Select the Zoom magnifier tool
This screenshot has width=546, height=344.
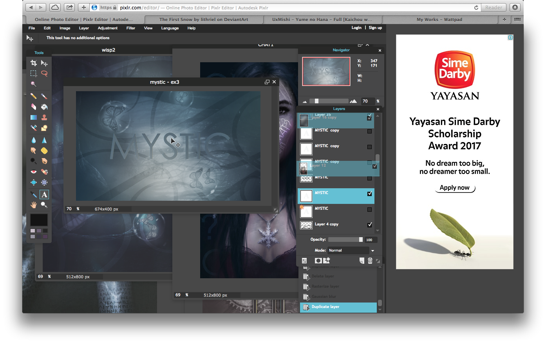[x=44, y=205]
